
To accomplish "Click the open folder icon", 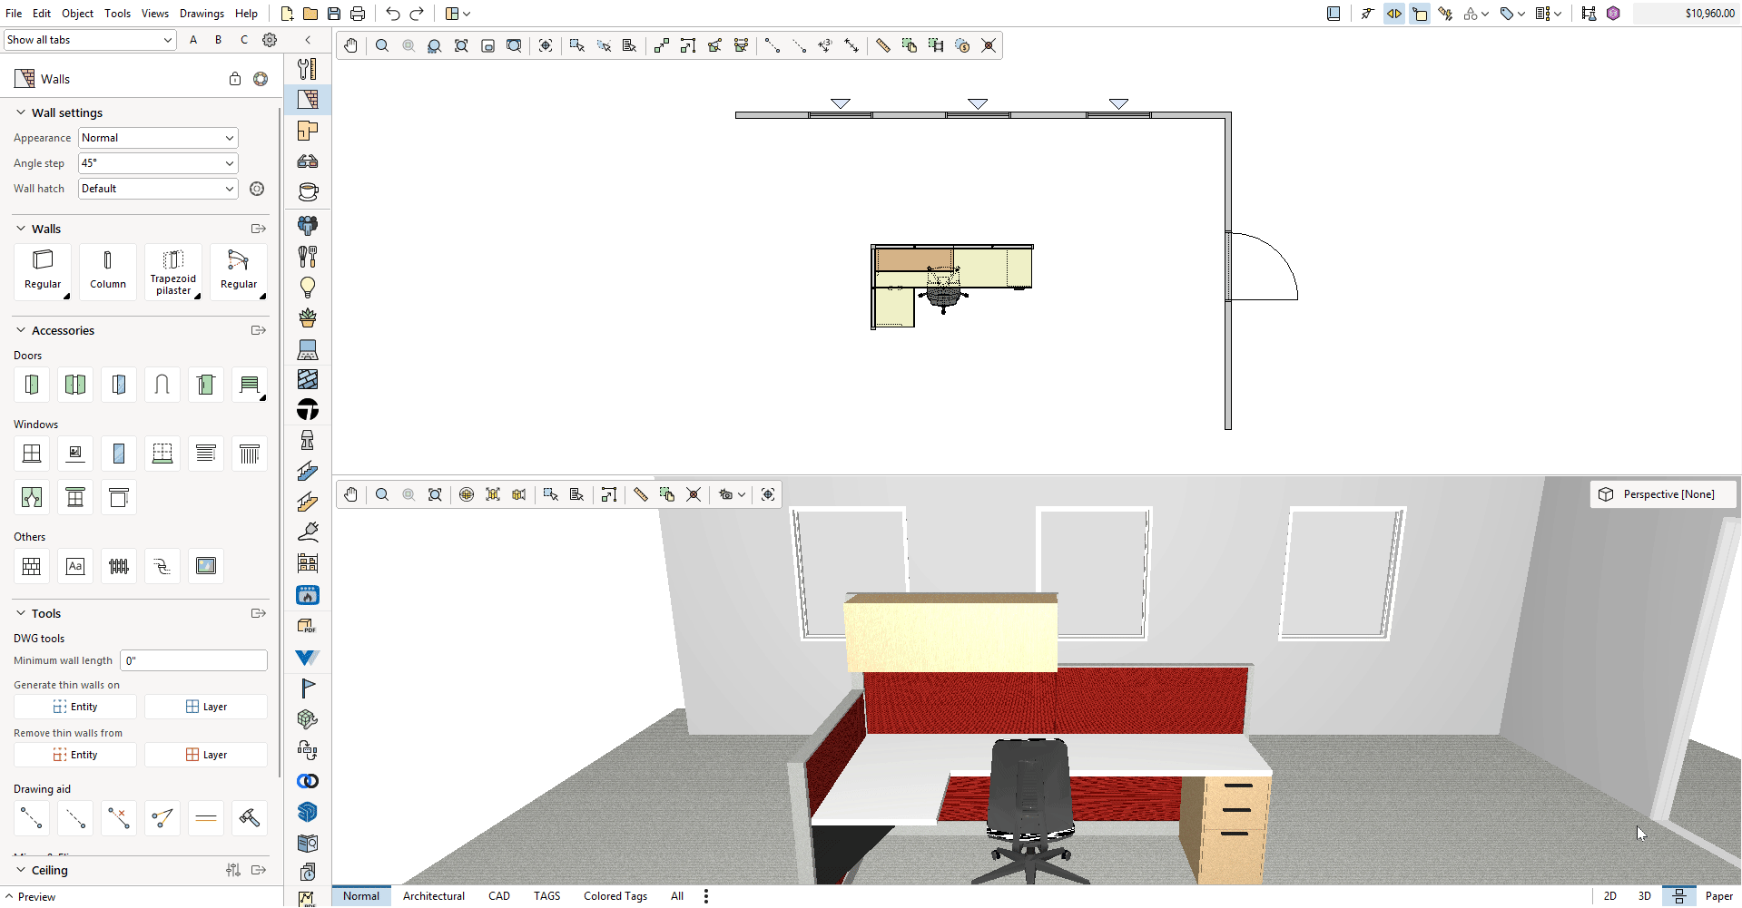I will (310, 14).
